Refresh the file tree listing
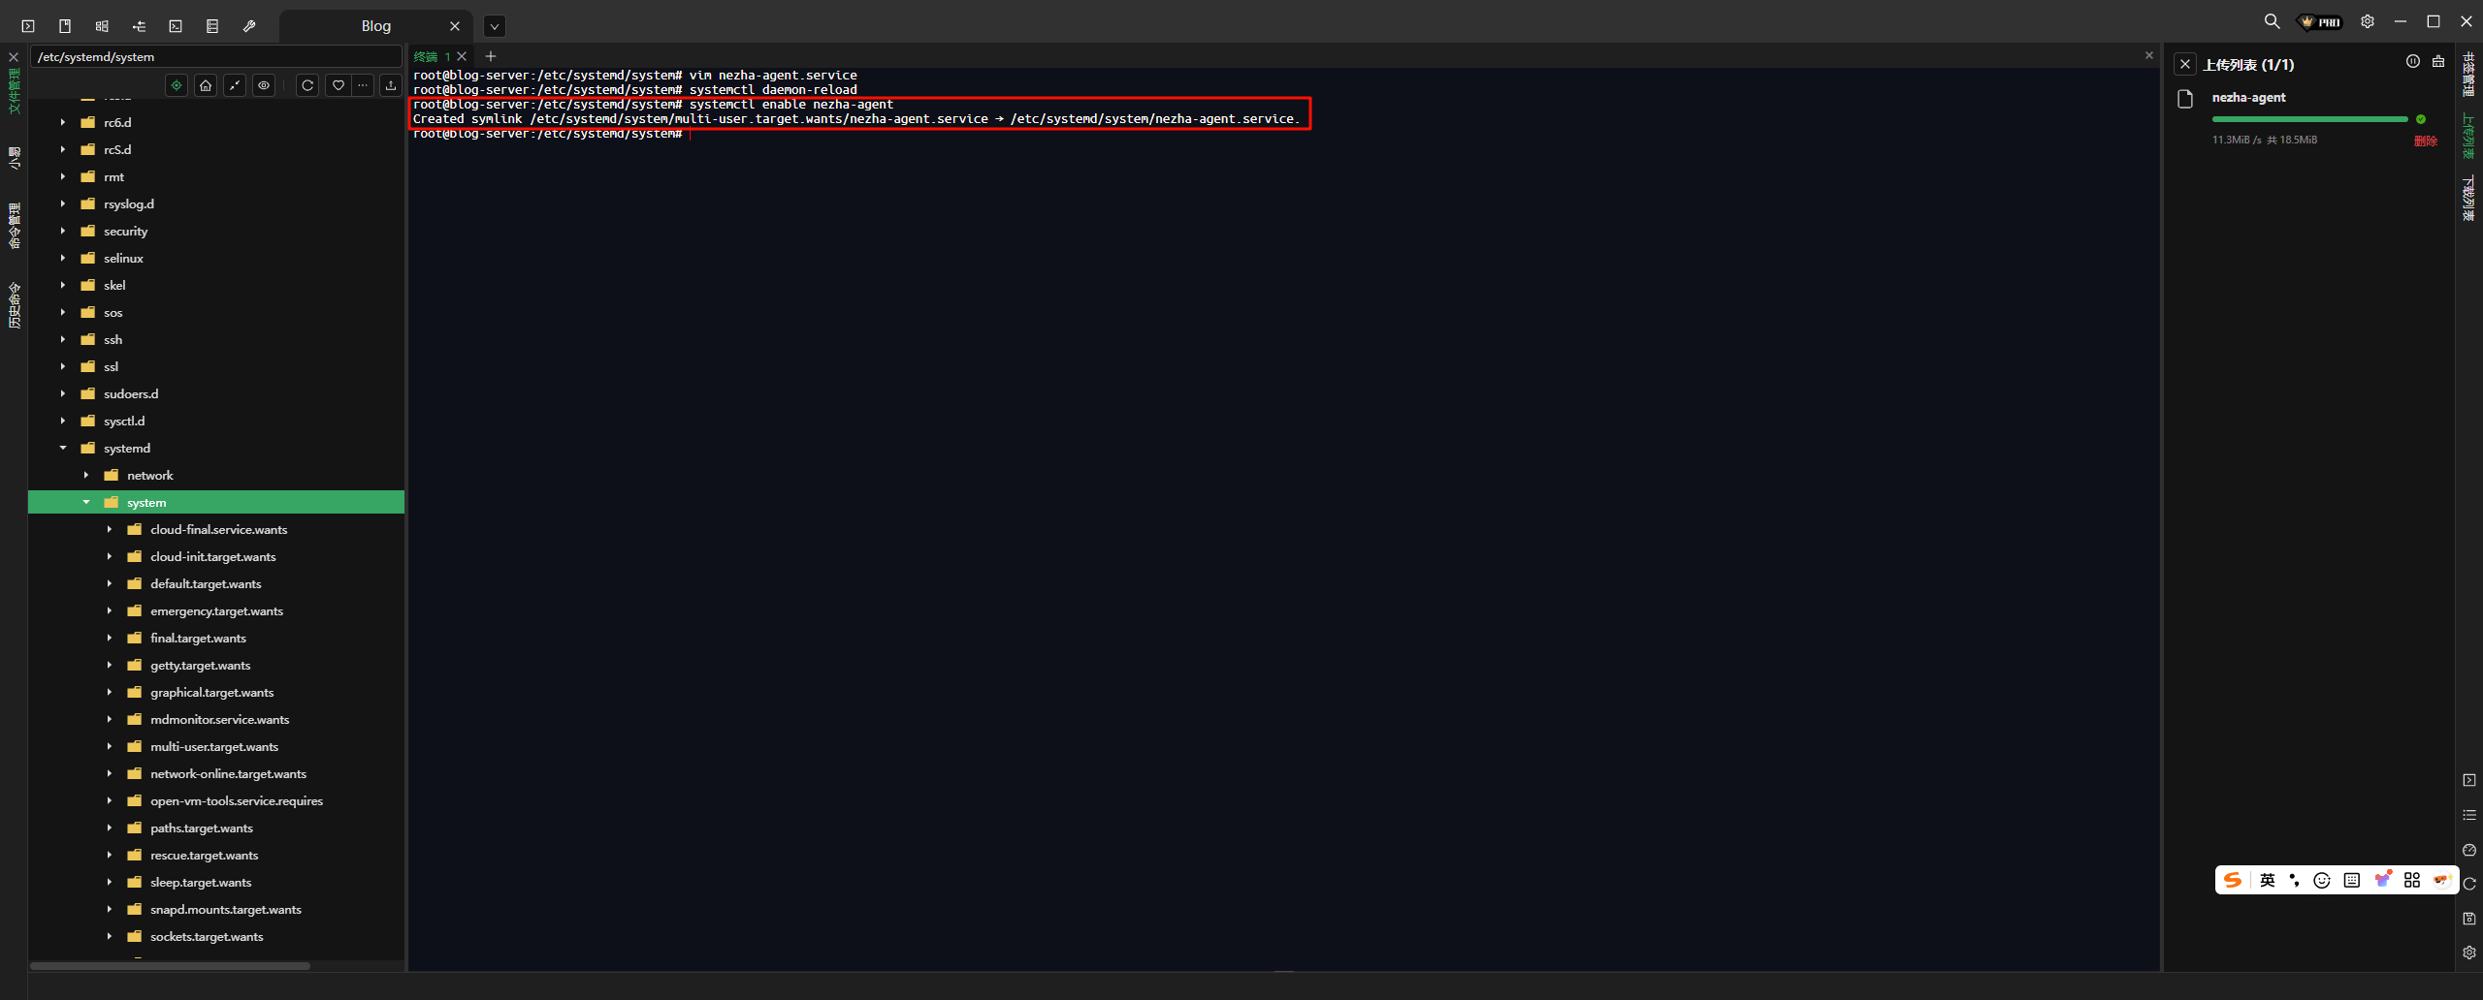The image size is (2483, 1000). (307, 85)
